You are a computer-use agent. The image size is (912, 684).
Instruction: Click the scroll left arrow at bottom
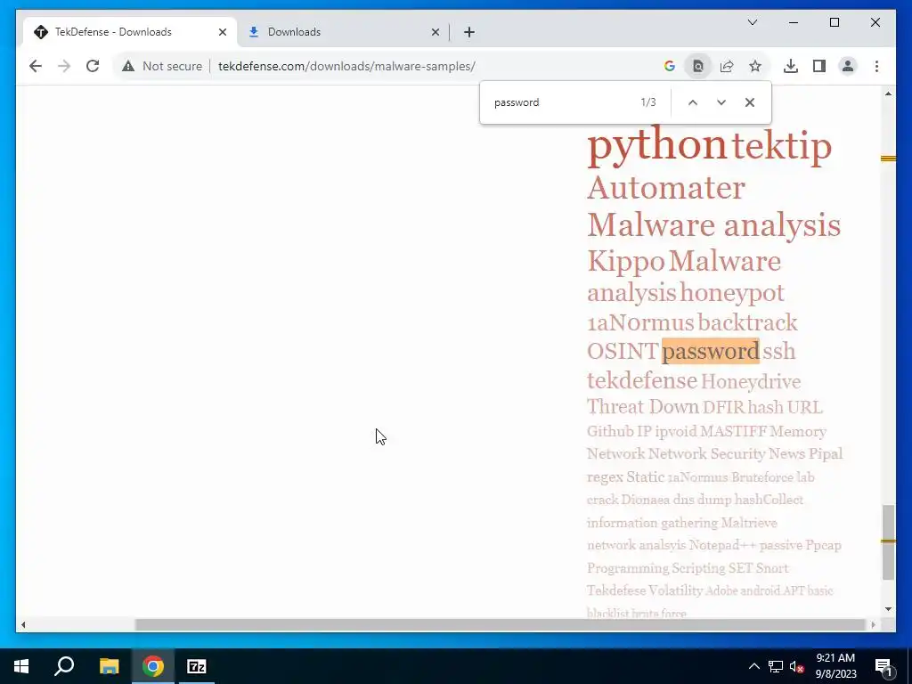click(x=23, y=624)
